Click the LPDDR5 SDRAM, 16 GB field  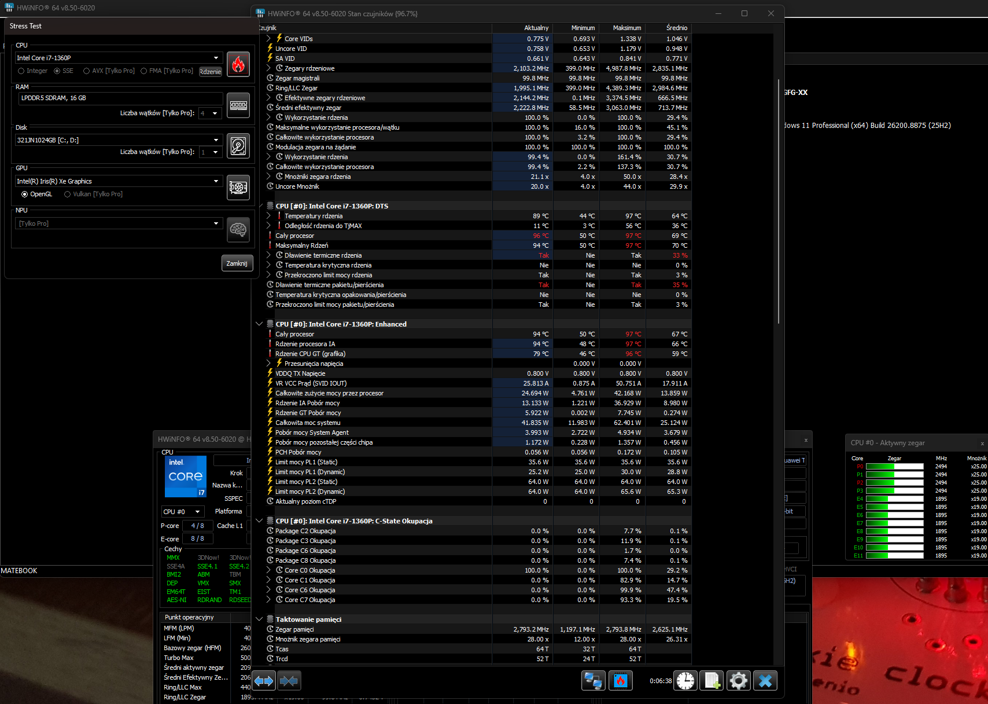[120, 98]
